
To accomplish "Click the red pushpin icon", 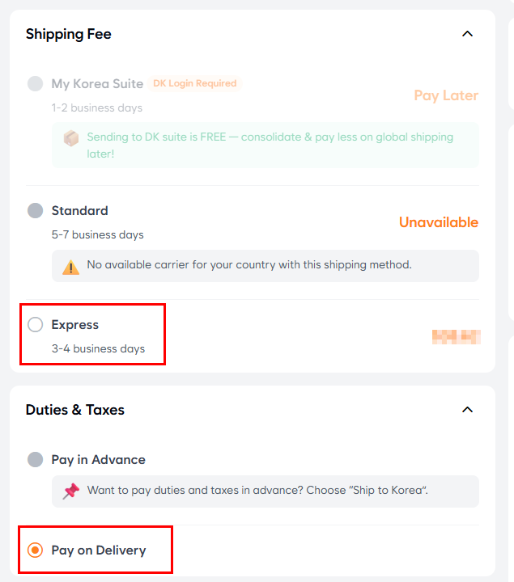I will [71, 491].
